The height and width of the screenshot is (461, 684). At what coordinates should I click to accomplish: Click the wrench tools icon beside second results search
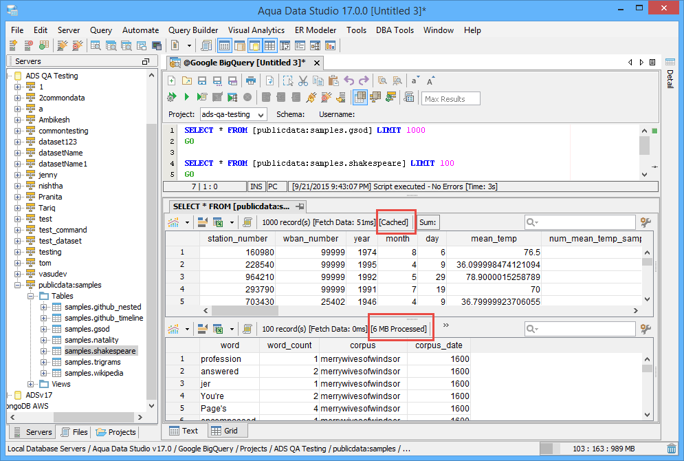[x=646, y=329]
